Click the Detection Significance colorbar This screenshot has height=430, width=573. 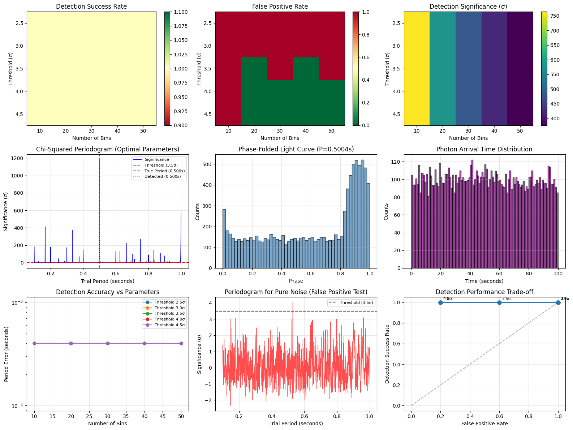tap(544, 69)
